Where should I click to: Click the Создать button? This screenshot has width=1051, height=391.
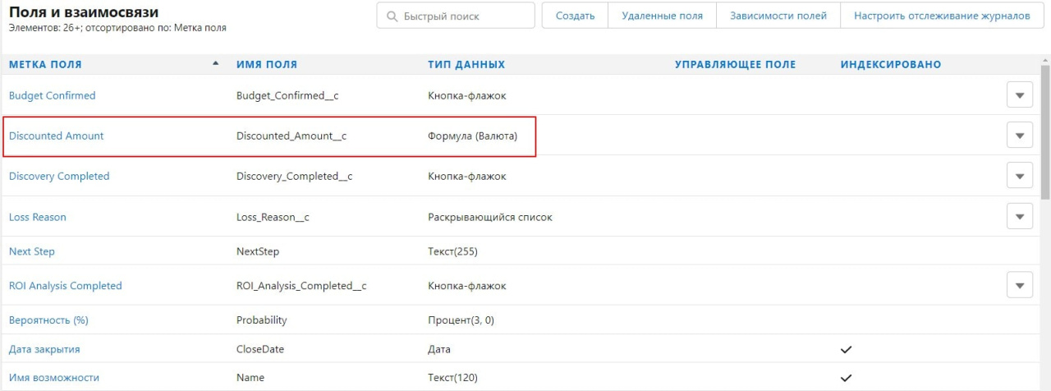[x=575, y=16]
